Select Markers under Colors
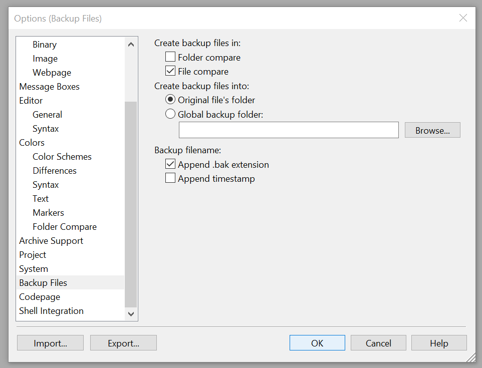 (x=48, y=213)
